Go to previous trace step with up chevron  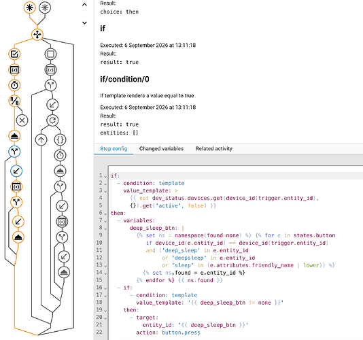[84, 5]
